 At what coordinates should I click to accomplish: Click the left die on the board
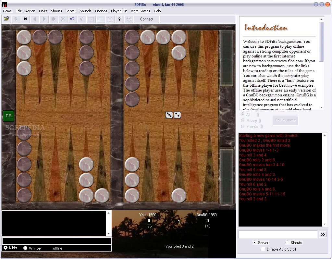coord(169,115)
